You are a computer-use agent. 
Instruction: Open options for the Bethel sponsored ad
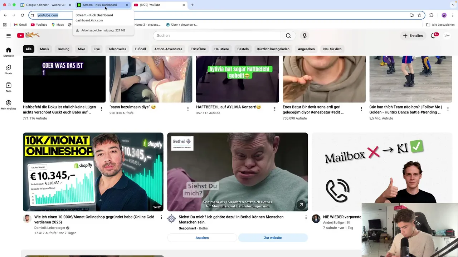click(x=306, y=217)
